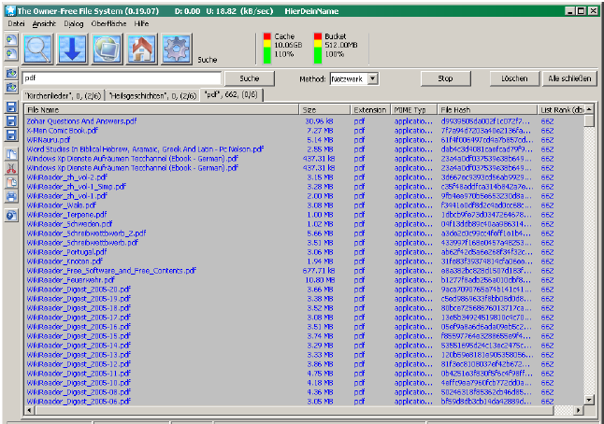604x424 pixels.
Task: Open the Datei menu
Action: [x=16, y=21]
